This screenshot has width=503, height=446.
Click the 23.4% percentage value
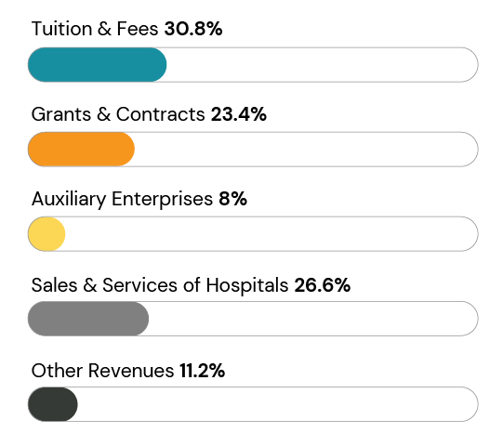pos(239,114)
